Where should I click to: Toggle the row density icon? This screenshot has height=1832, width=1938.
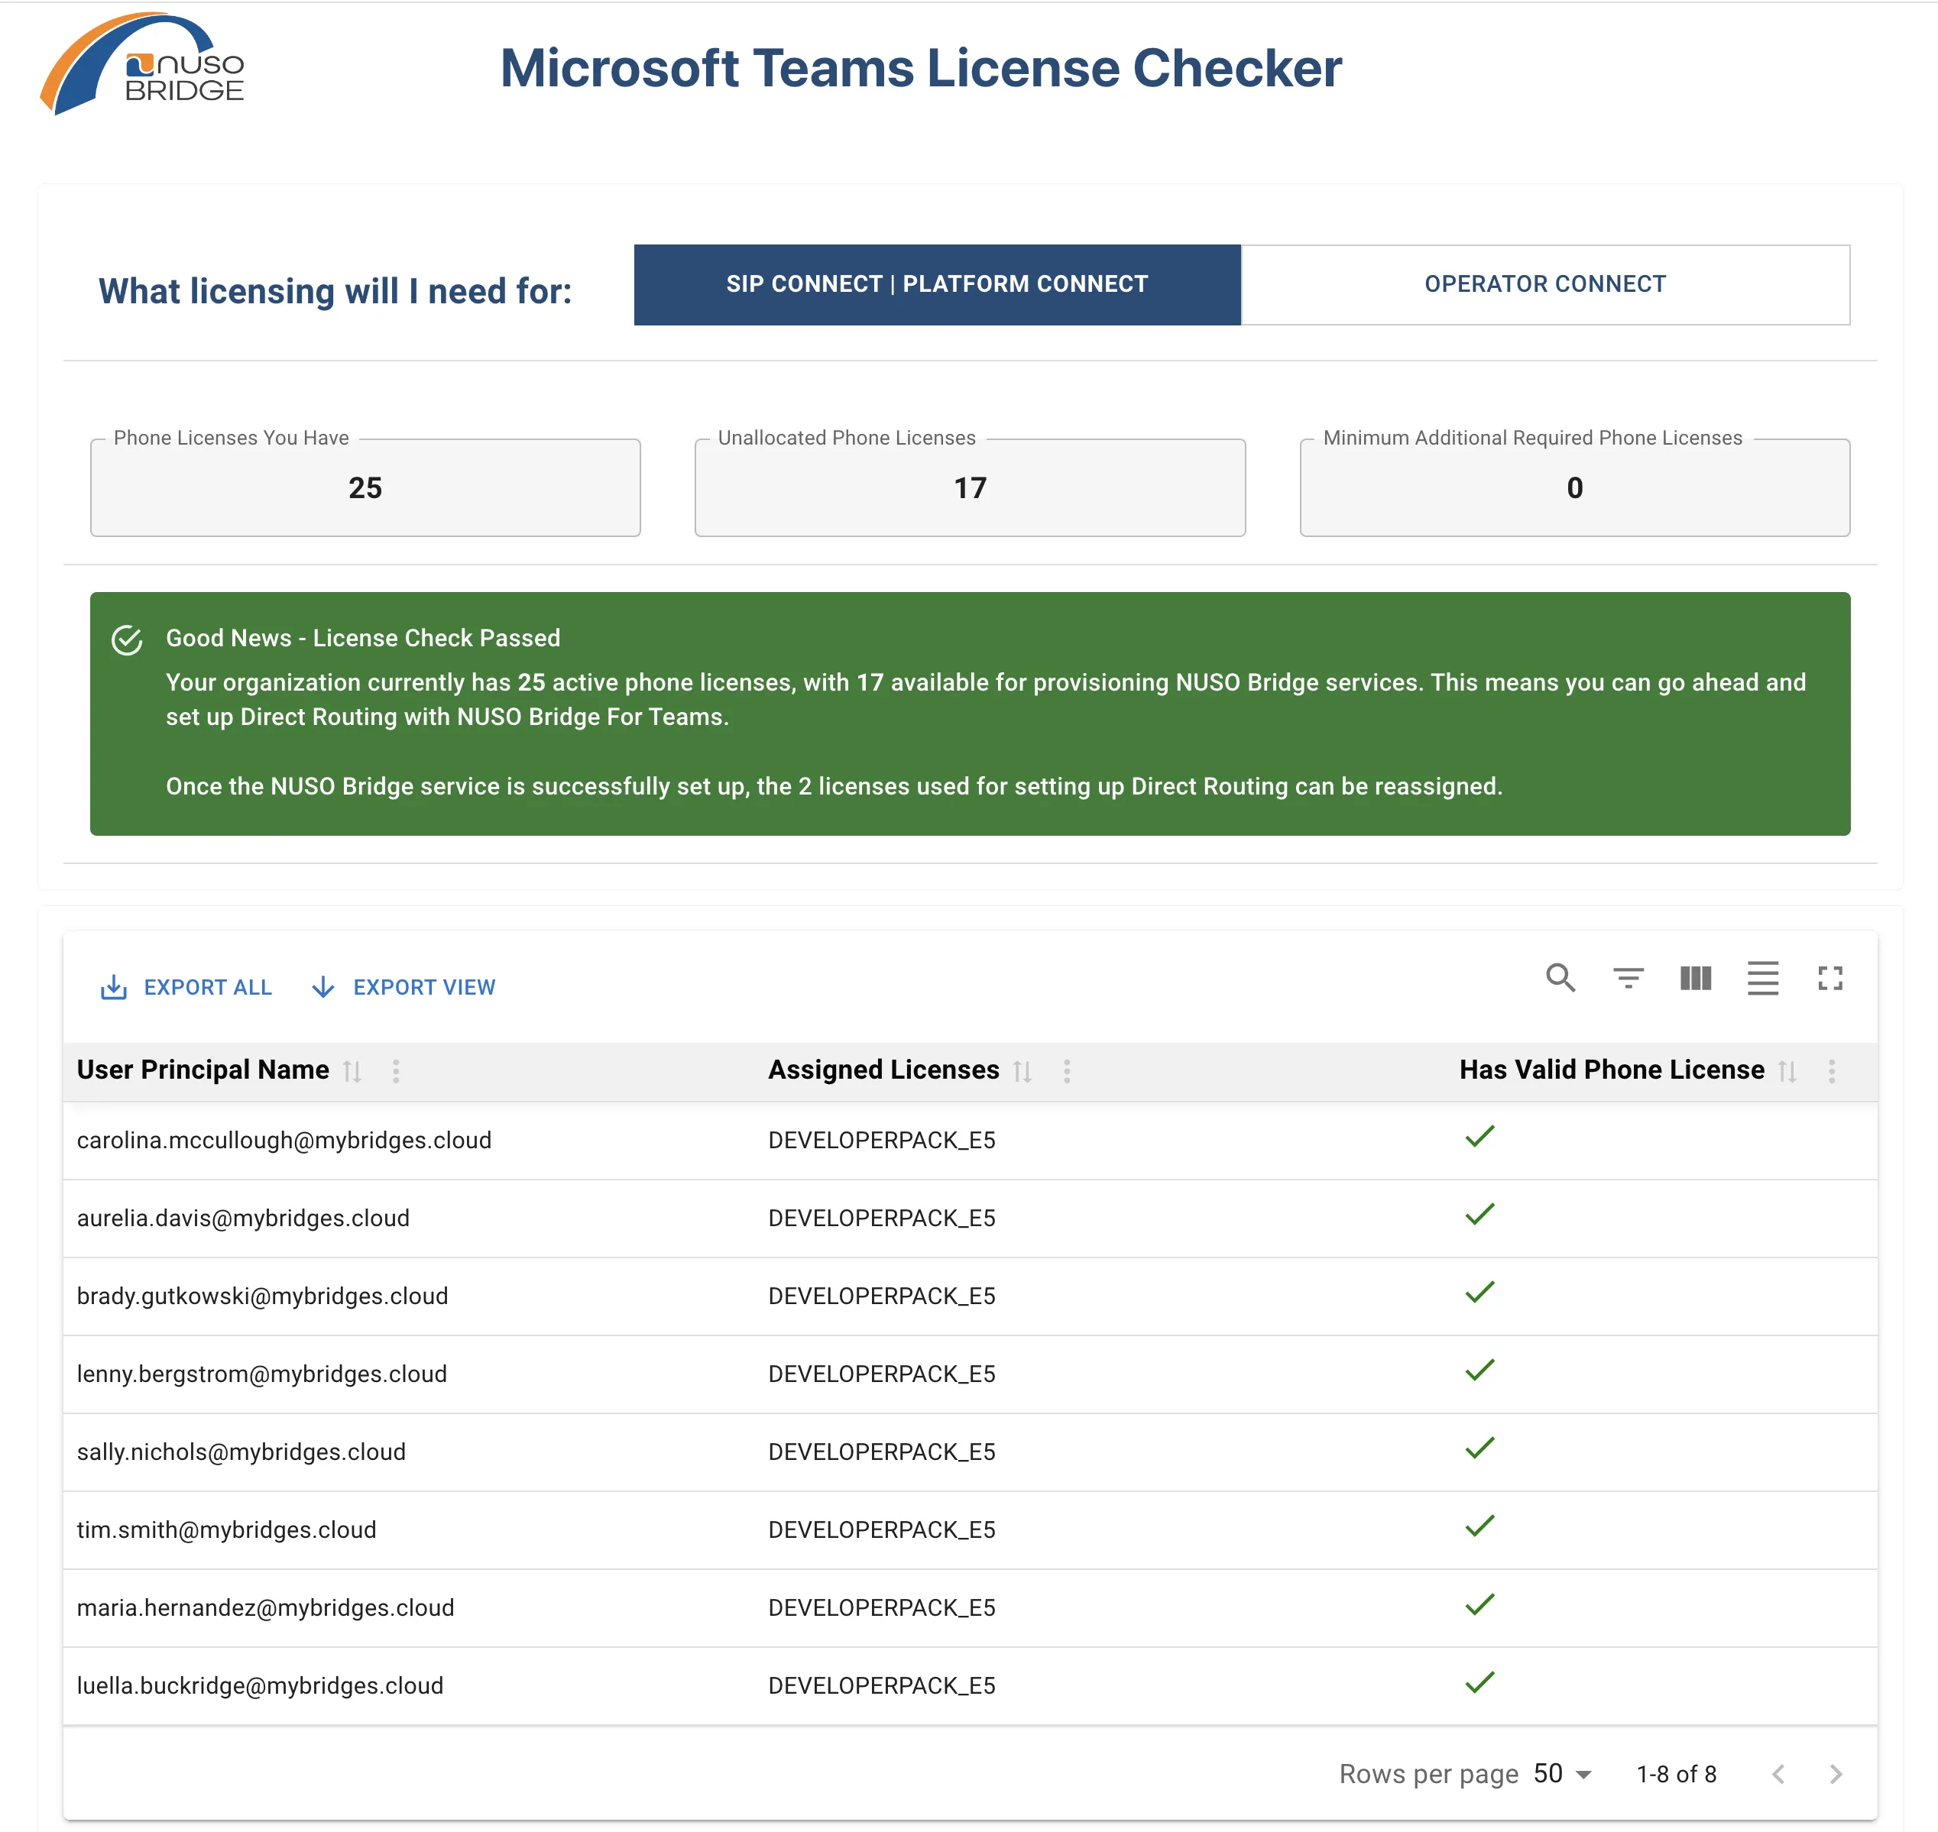pos(1762,978)
